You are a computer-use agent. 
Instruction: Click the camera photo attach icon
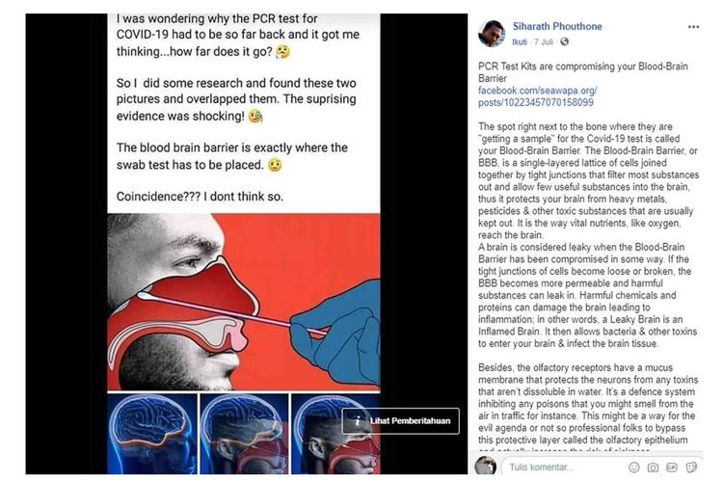[653, 467]
